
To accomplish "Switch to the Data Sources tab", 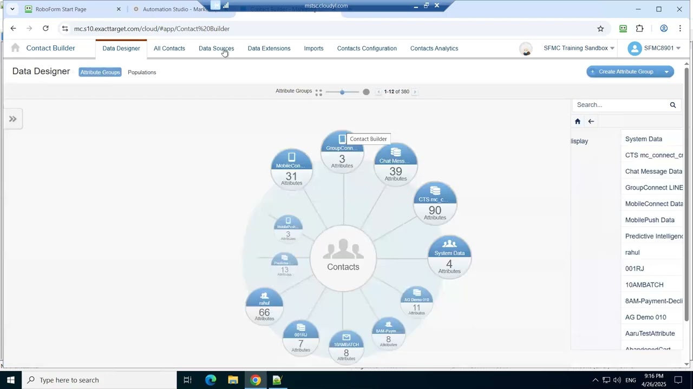I will pos(217,49).
